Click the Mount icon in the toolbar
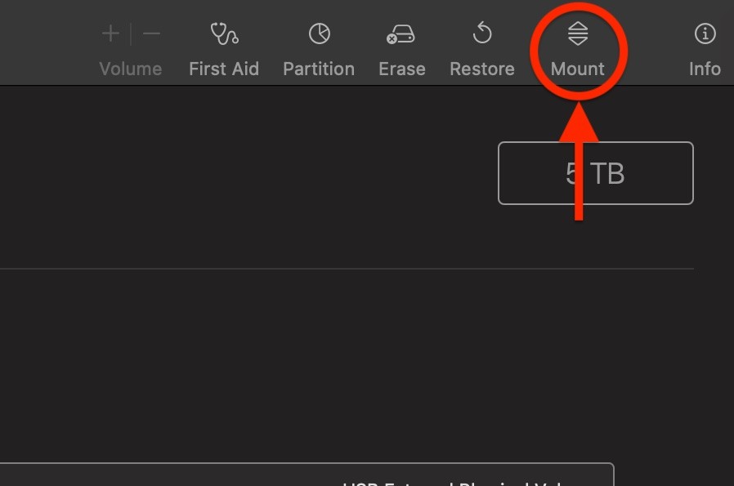734x486 pixels. pos(578,33)
